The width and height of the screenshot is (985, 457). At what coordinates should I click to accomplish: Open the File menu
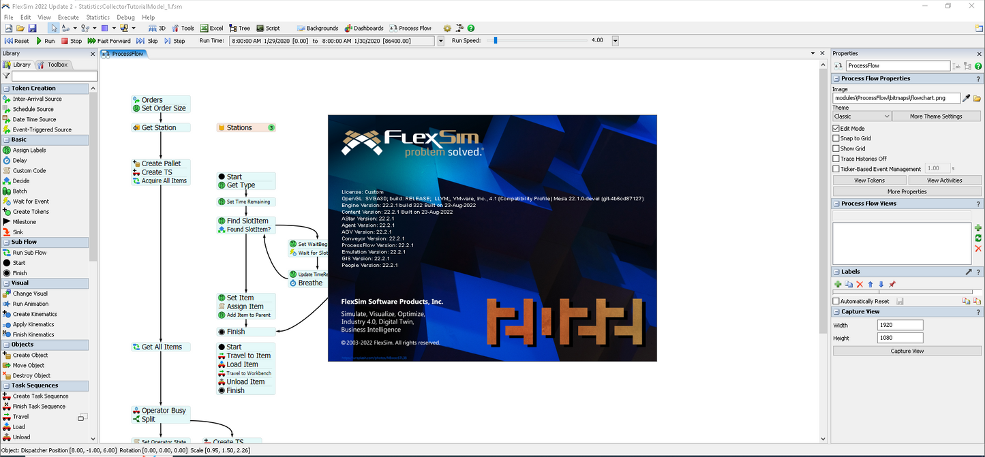coord(9,17)
